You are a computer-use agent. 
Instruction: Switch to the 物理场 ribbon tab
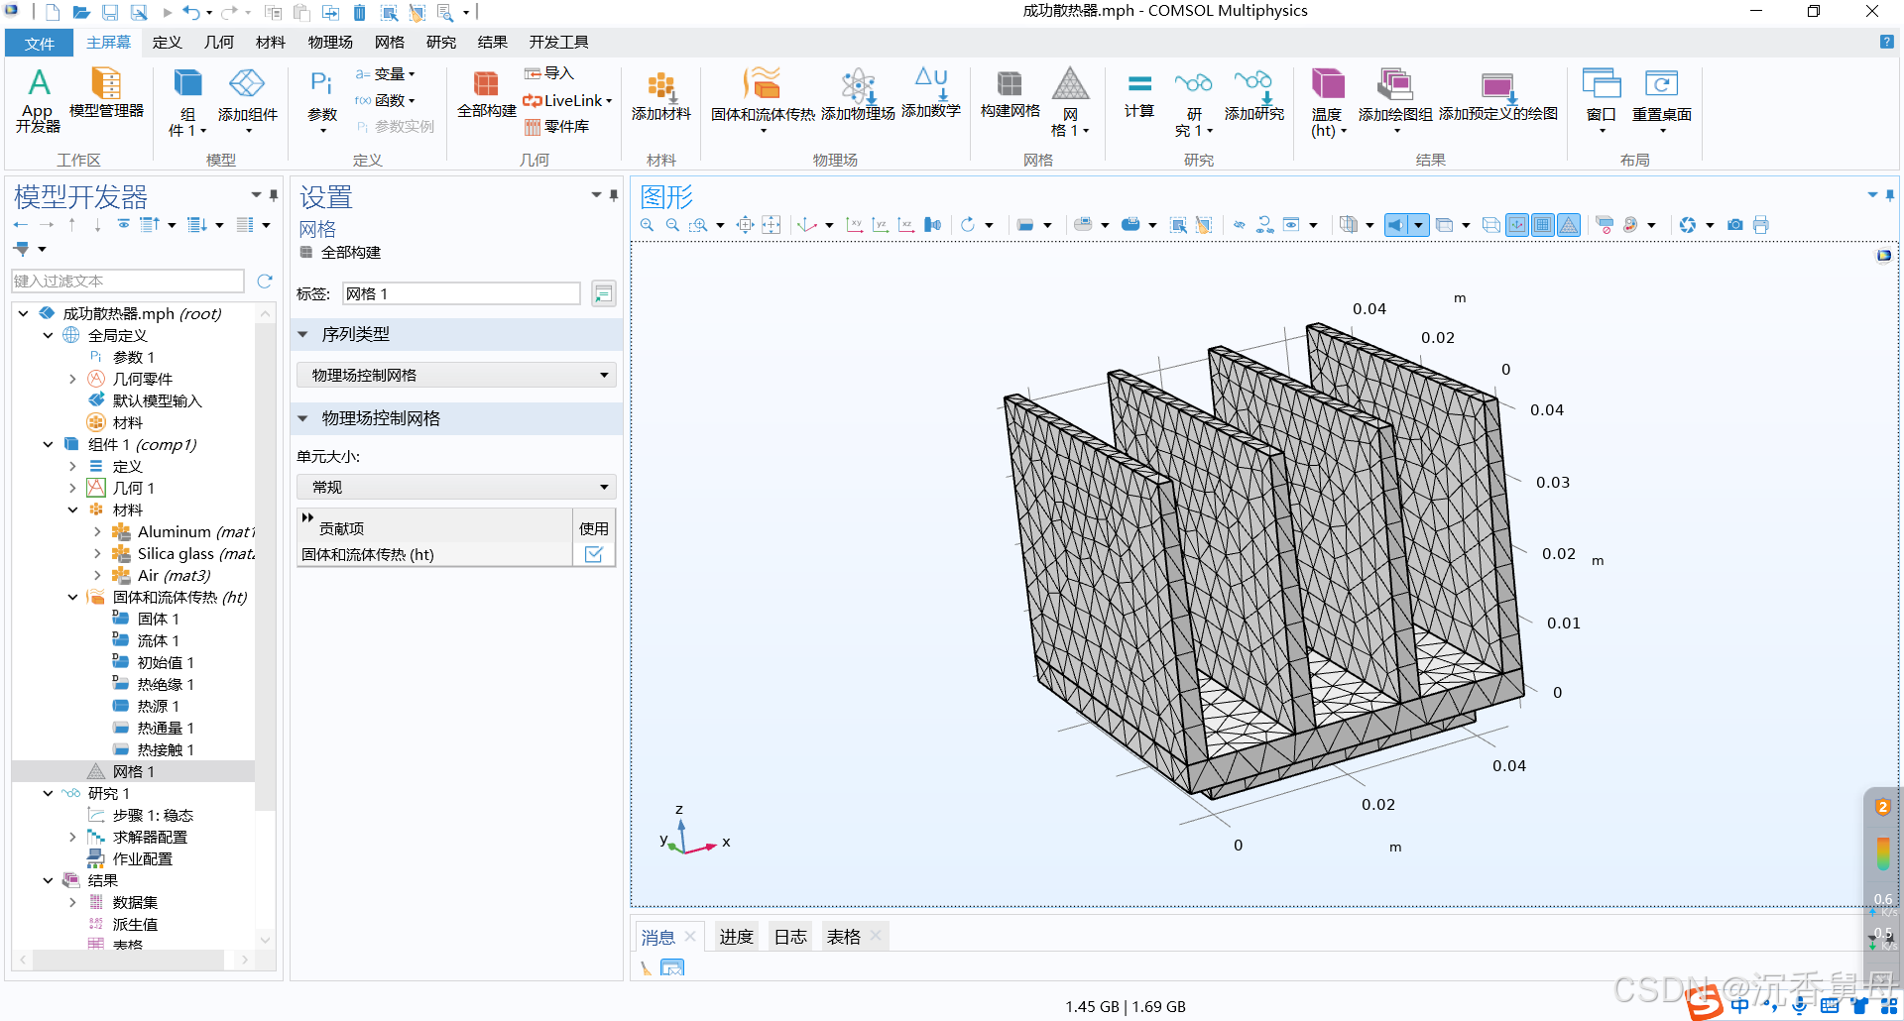[330, 42]
